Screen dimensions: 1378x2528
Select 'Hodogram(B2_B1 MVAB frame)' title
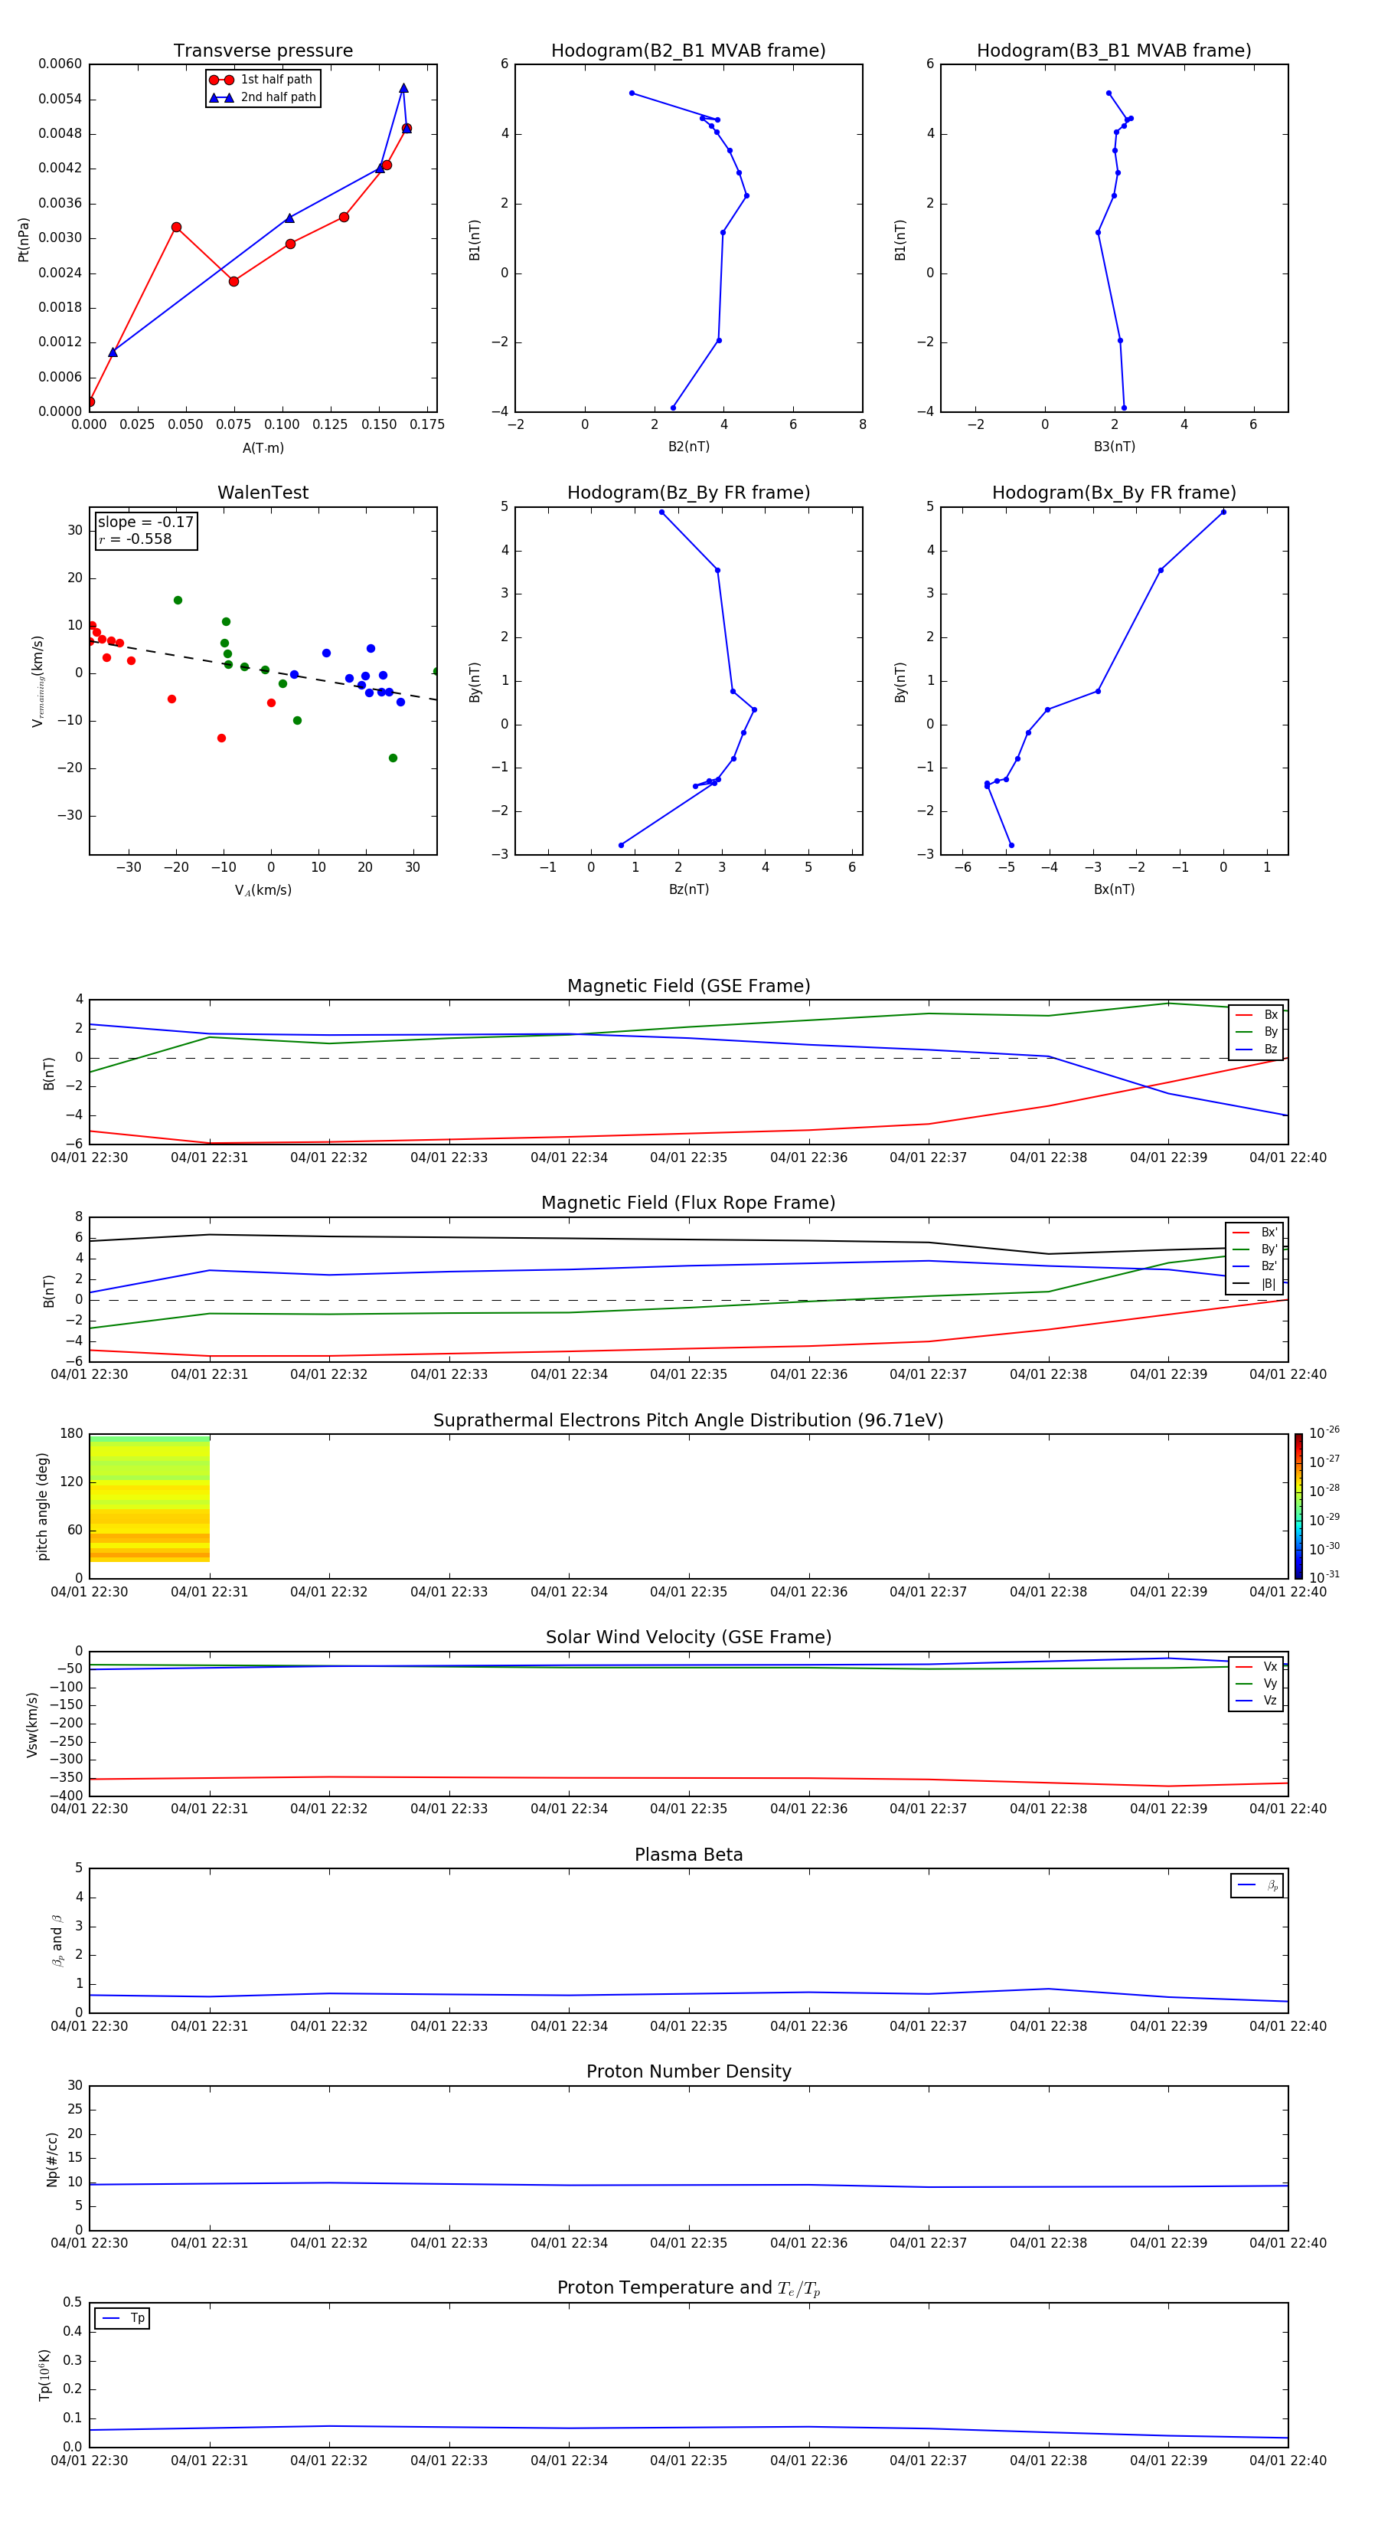(688, 51)
